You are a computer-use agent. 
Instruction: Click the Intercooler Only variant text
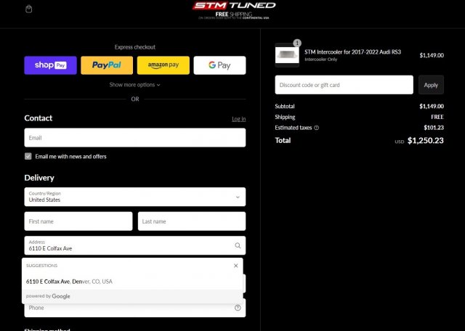pyautogui.click(x=321, y=60)
